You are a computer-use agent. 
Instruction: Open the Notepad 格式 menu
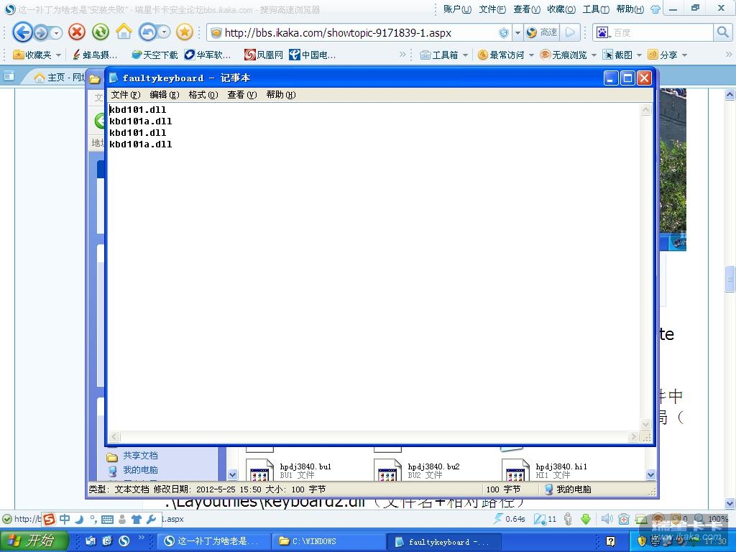203,95
